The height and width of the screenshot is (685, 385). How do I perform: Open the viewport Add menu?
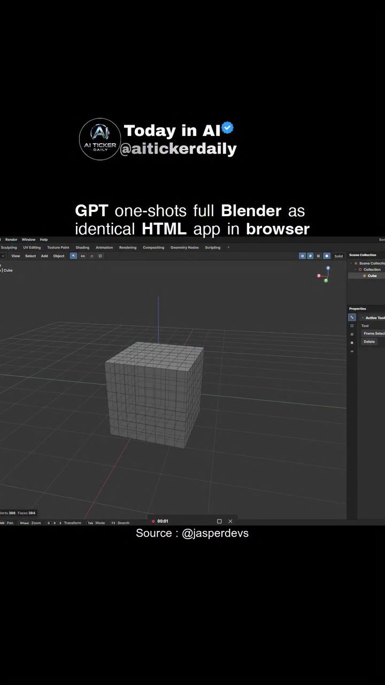tap(44, 256)
